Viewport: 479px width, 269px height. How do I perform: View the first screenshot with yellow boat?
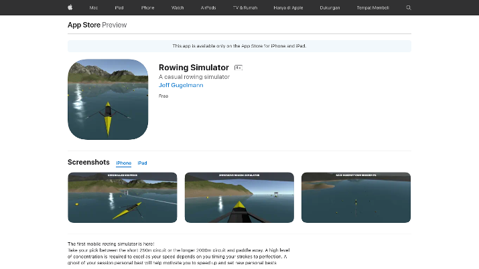tap(123, 197)
